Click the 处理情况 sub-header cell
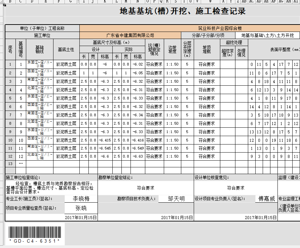This screenshot has height=248, width=300. click(241, 53)
